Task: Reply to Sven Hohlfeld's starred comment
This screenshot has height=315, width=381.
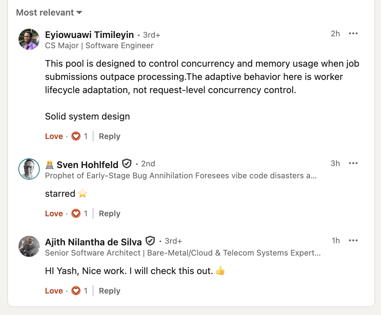Action: pyautogui.click(x=110, y=214)
